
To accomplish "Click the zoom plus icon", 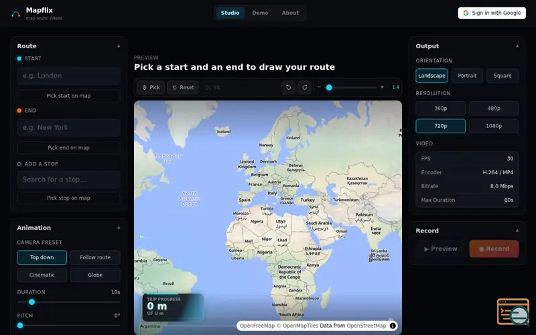I will 382,87.
